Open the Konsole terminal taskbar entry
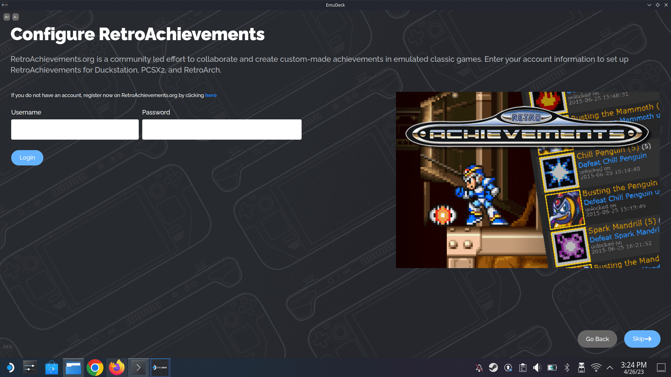The width and height of the screenshot is (671, 377). [x=138, y=368]
